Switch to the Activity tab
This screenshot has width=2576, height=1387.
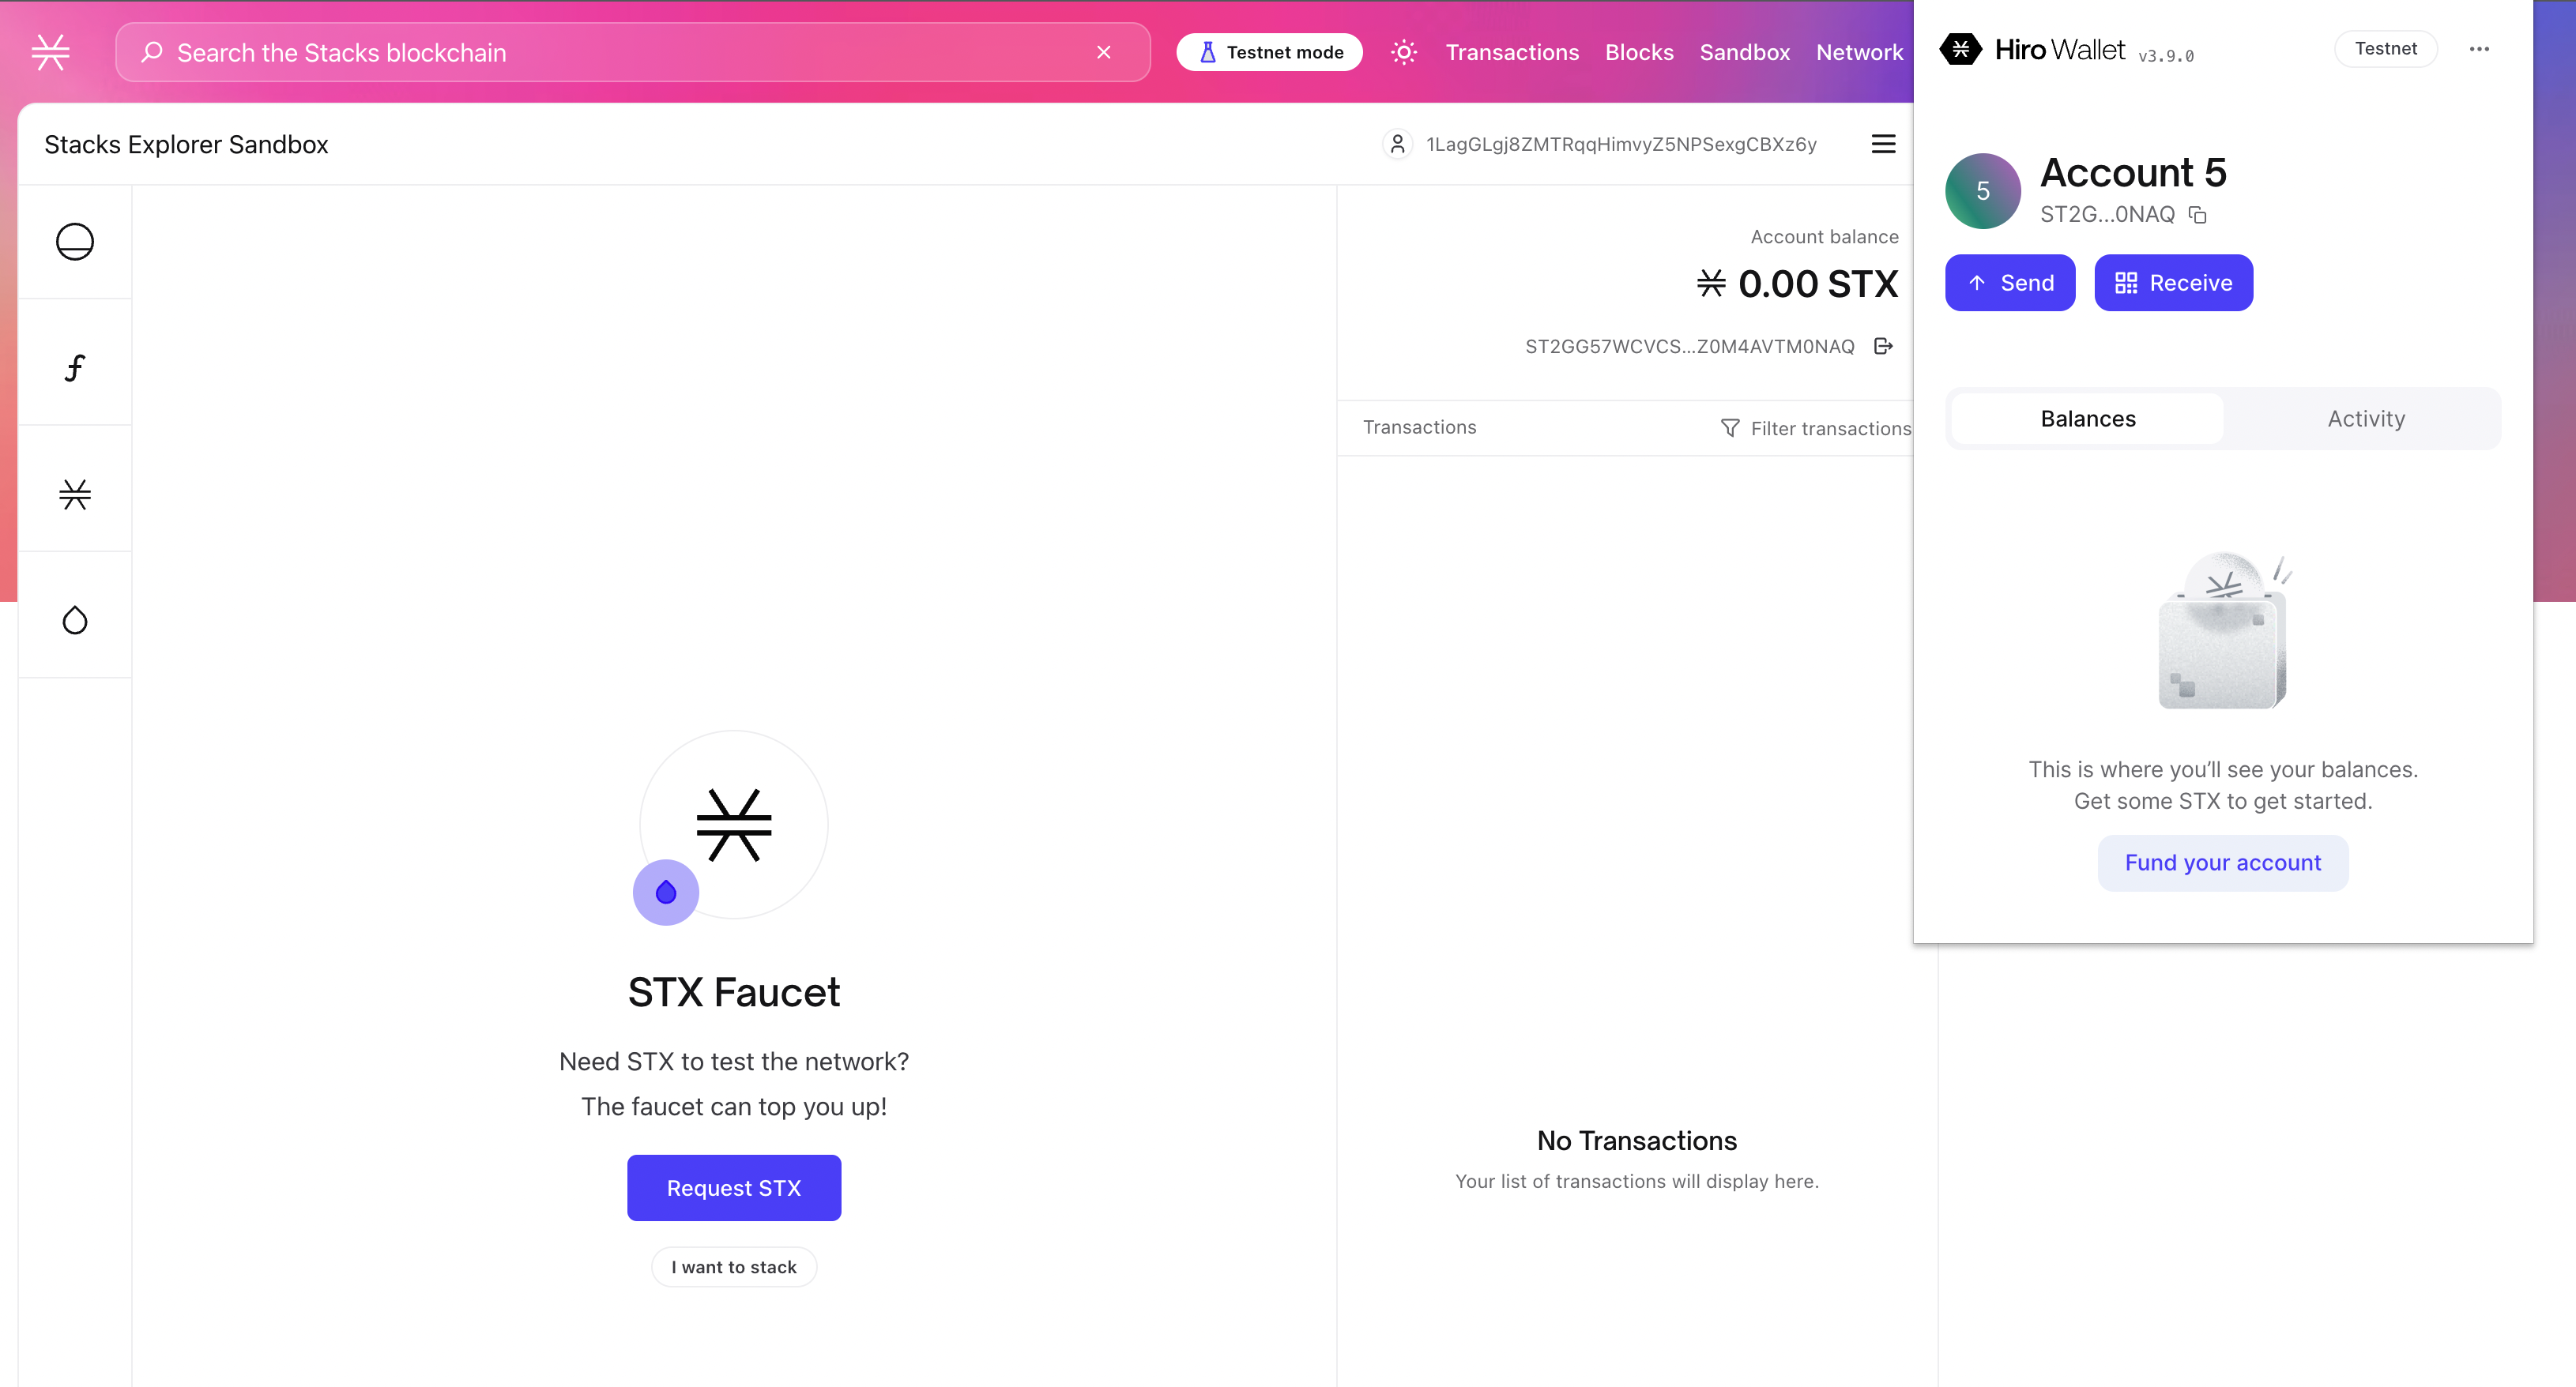[x=2365, y=419]
